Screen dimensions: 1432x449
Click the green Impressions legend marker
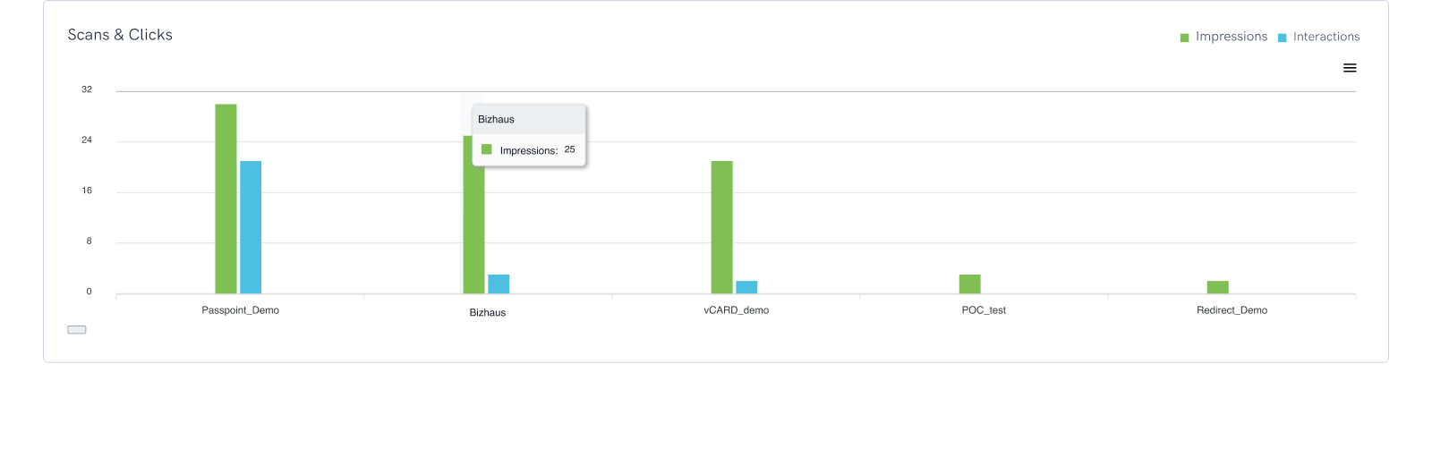point(1184,38)
